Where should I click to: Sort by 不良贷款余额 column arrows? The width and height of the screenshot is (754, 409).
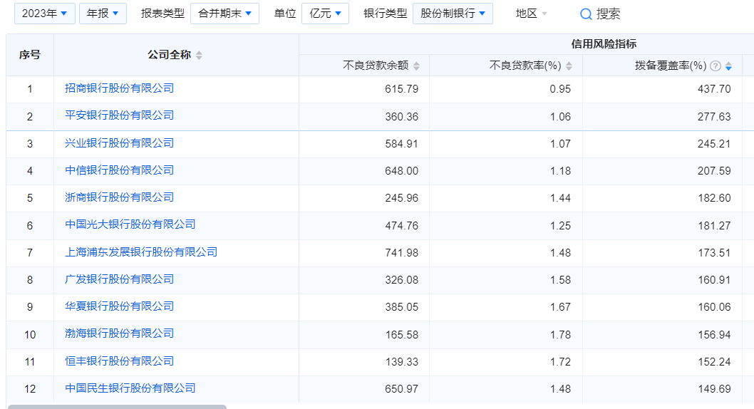point(416,66)
